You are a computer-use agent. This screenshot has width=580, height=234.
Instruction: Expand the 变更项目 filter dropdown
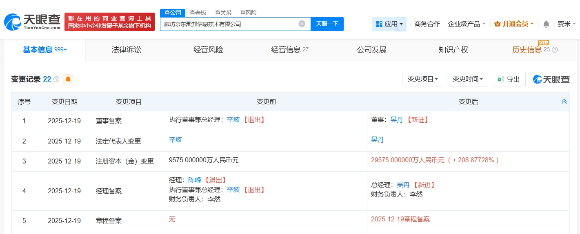pyautogui.click(x=422, y=79)
